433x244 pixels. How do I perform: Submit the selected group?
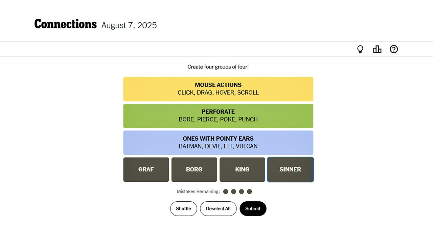coord(253,209)
